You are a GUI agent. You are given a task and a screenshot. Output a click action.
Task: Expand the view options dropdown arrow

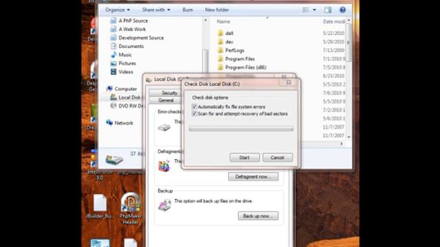coord(314,10)
